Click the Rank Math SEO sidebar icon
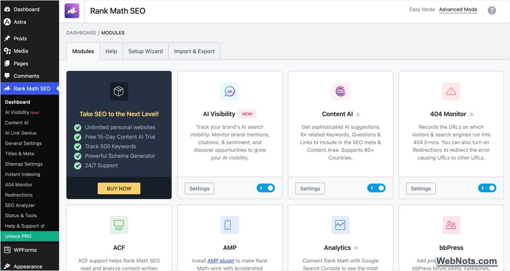This screenshot has width=510, height=271. click(x=7, y=89)
